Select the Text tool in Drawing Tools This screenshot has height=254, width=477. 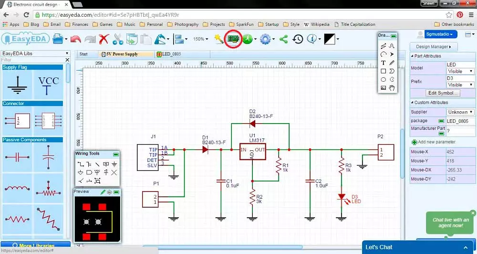point(384,63)
